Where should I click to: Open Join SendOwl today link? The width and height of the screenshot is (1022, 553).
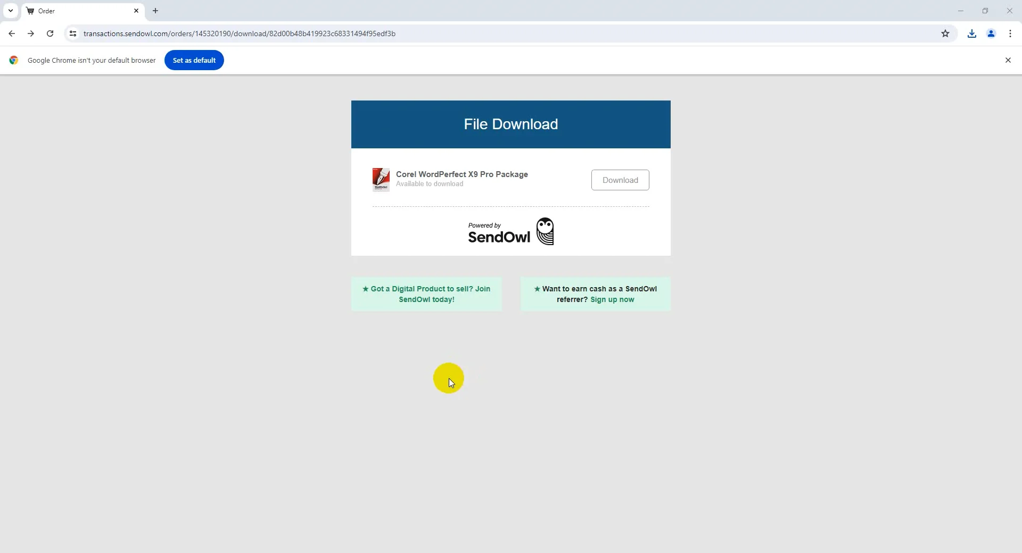pos(426,294)
